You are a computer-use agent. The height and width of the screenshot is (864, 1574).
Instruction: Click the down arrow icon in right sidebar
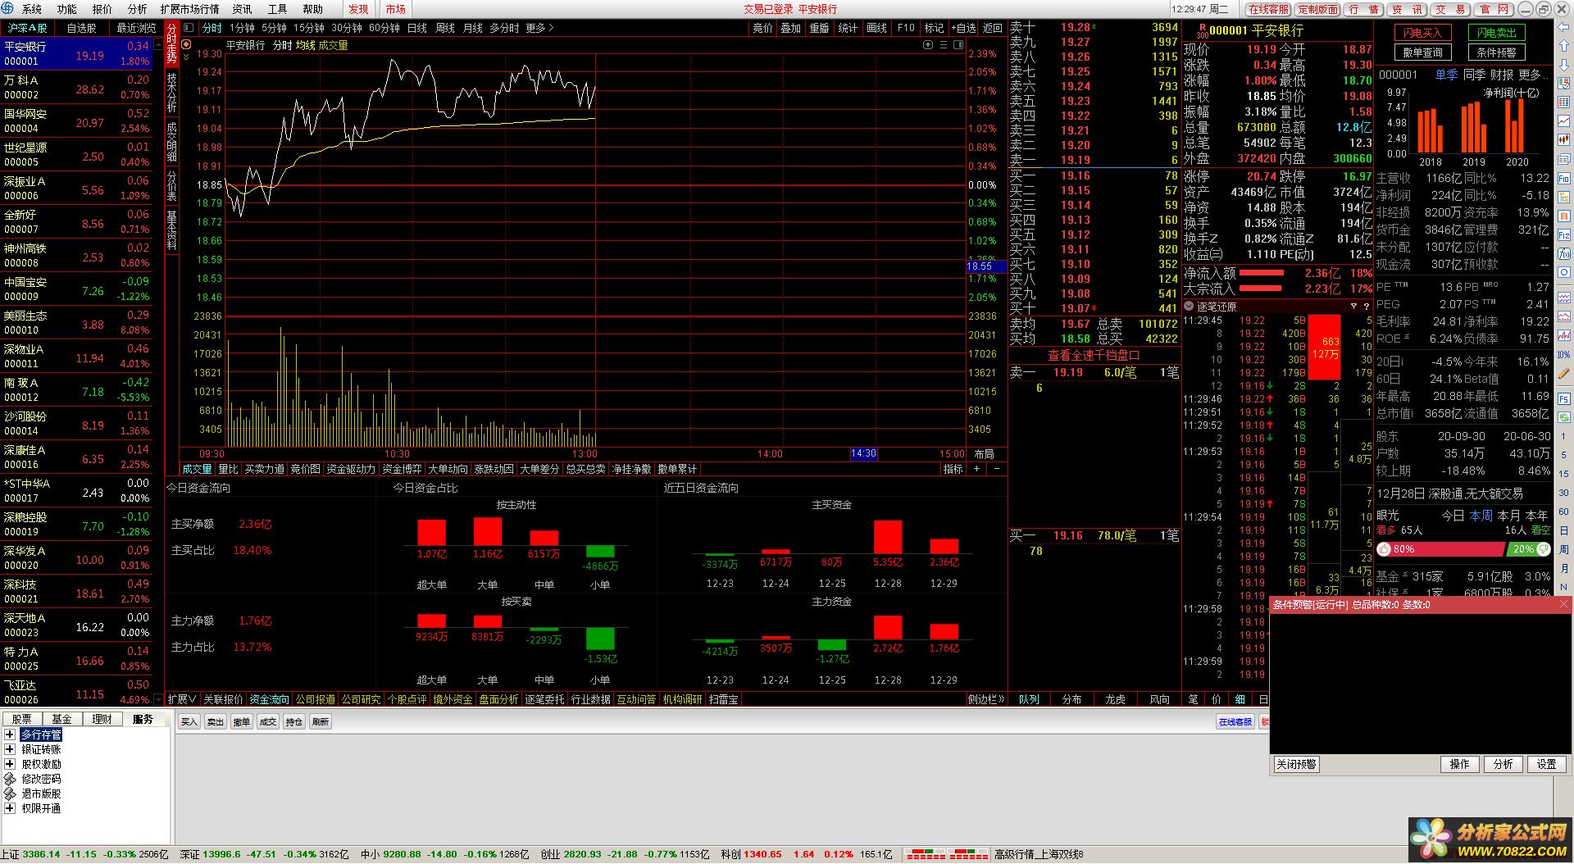coord(1564,66)
